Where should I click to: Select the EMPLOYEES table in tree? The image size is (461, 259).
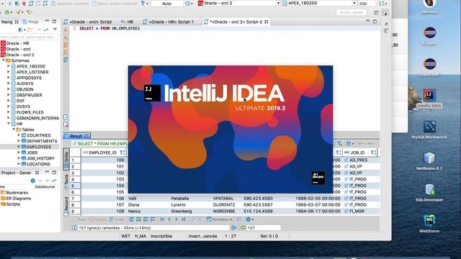pyautogui.click(x=38, y=147)
